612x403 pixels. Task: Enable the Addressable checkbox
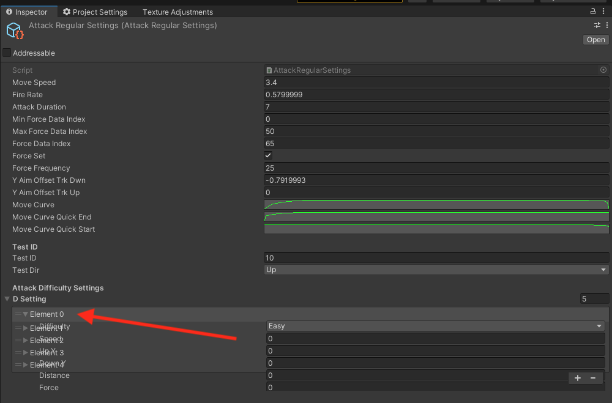click(x=7, y=53)
